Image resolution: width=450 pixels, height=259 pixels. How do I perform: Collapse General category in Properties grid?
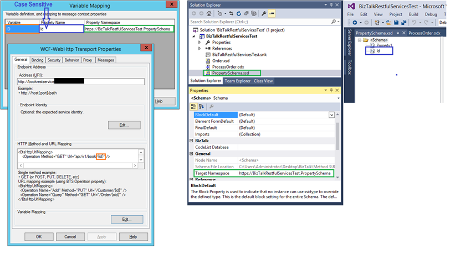[x=191, y=153]
